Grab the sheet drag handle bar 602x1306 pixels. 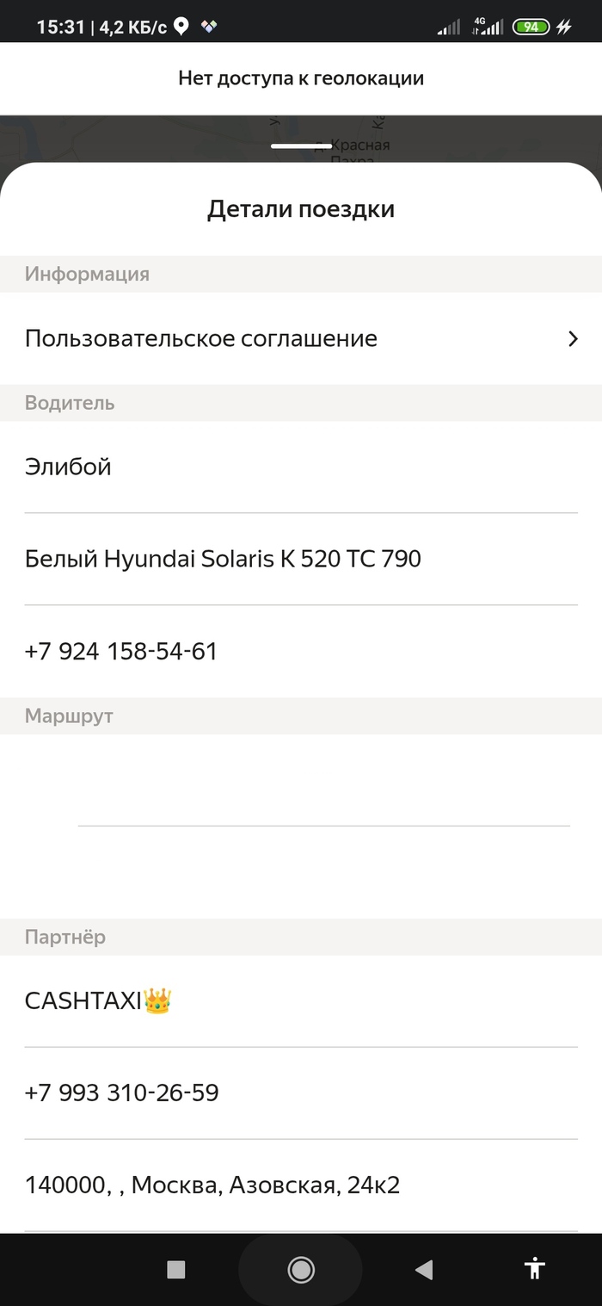click(x=301, y=146)
